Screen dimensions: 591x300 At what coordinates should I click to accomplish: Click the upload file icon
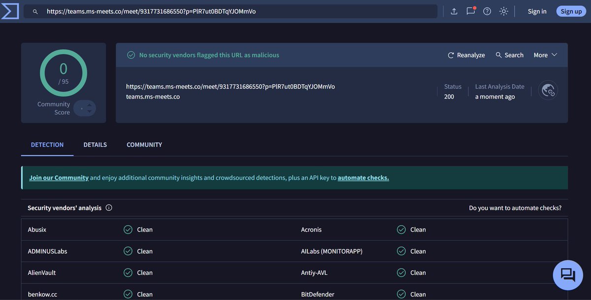pyautogui.click(x=454, y=11)
